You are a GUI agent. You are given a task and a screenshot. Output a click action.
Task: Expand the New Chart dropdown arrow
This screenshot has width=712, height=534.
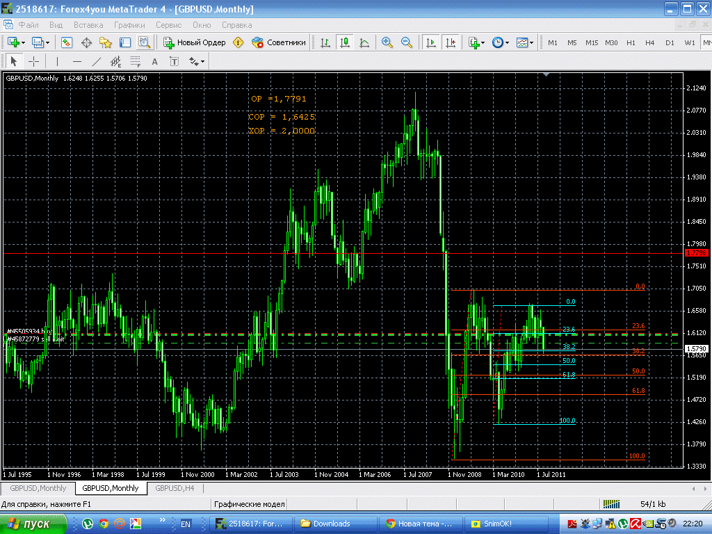(22, 42)
